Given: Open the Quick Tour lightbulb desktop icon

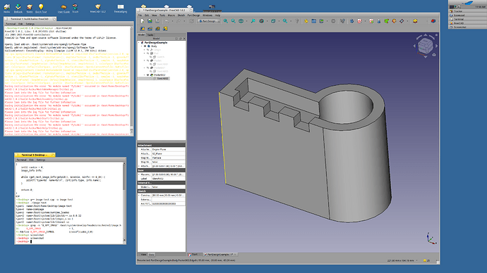Looking at the screenshot, I should click(41, 8).
